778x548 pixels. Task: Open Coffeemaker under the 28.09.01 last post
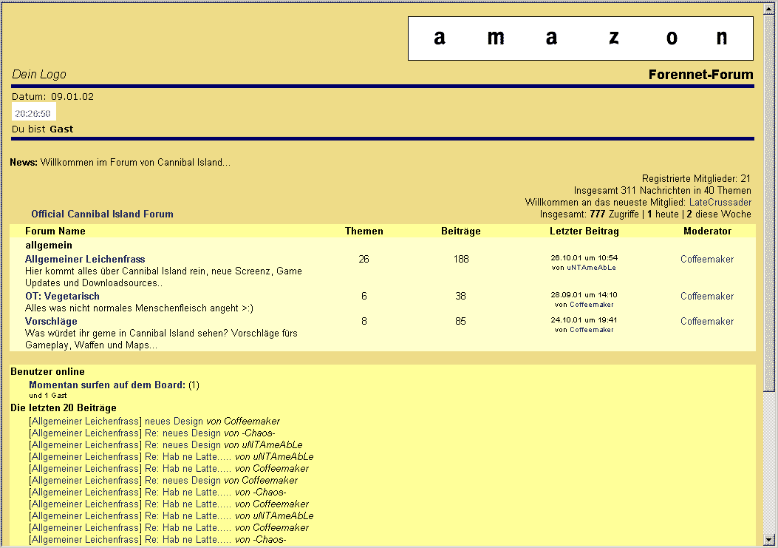591,305
